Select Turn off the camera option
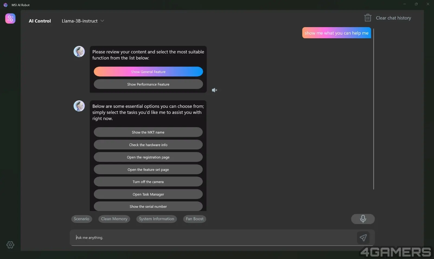The width and height of the screenshot is (434, 259). tap(148, 182)
